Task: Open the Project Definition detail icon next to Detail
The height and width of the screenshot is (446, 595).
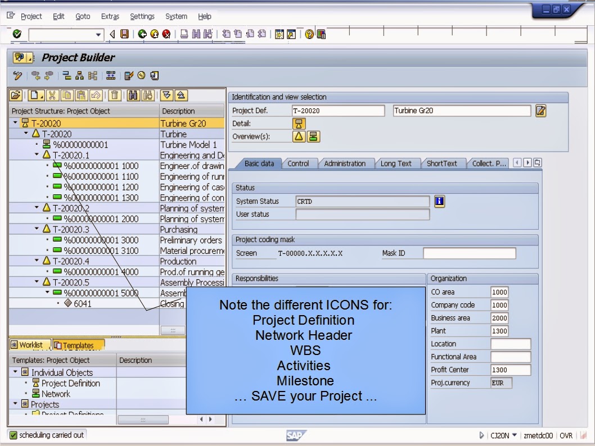Action: (x=299, y=124)
